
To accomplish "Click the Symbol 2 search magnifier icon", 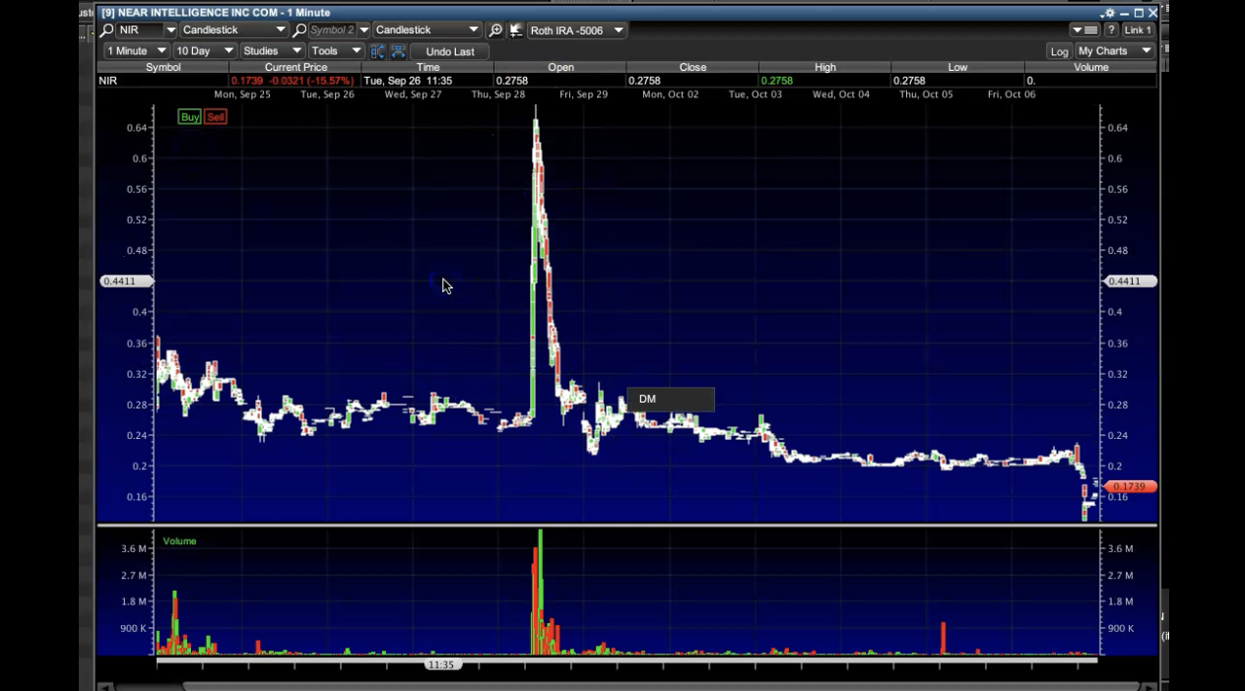I will [x=299, y=31].
